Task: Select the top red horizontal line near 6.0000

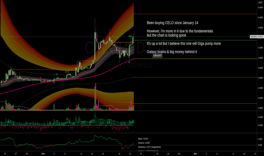Action: click(x=195, y=14)
